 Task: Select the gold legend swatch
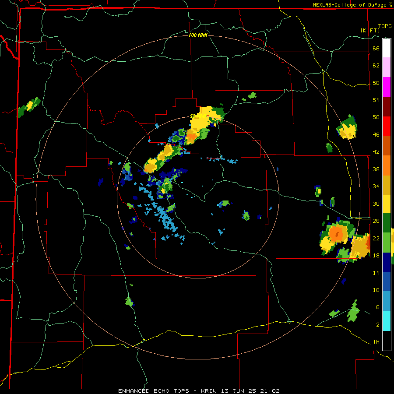pyautogui.click(x=387, y=185)
